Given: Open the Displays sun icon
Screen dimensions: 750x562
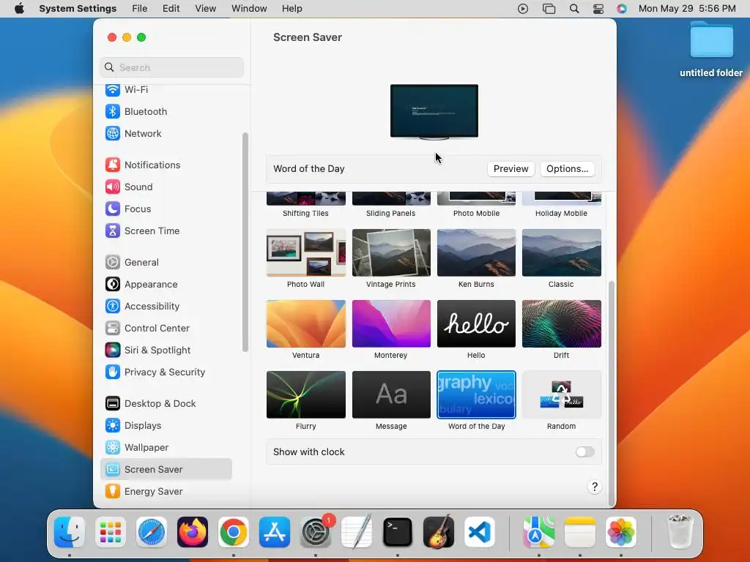Looking at the screenshot, I should 112,426.
